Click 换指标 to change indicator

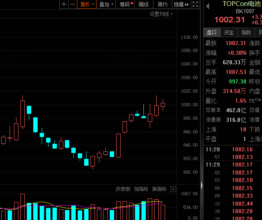click(159, 189)
